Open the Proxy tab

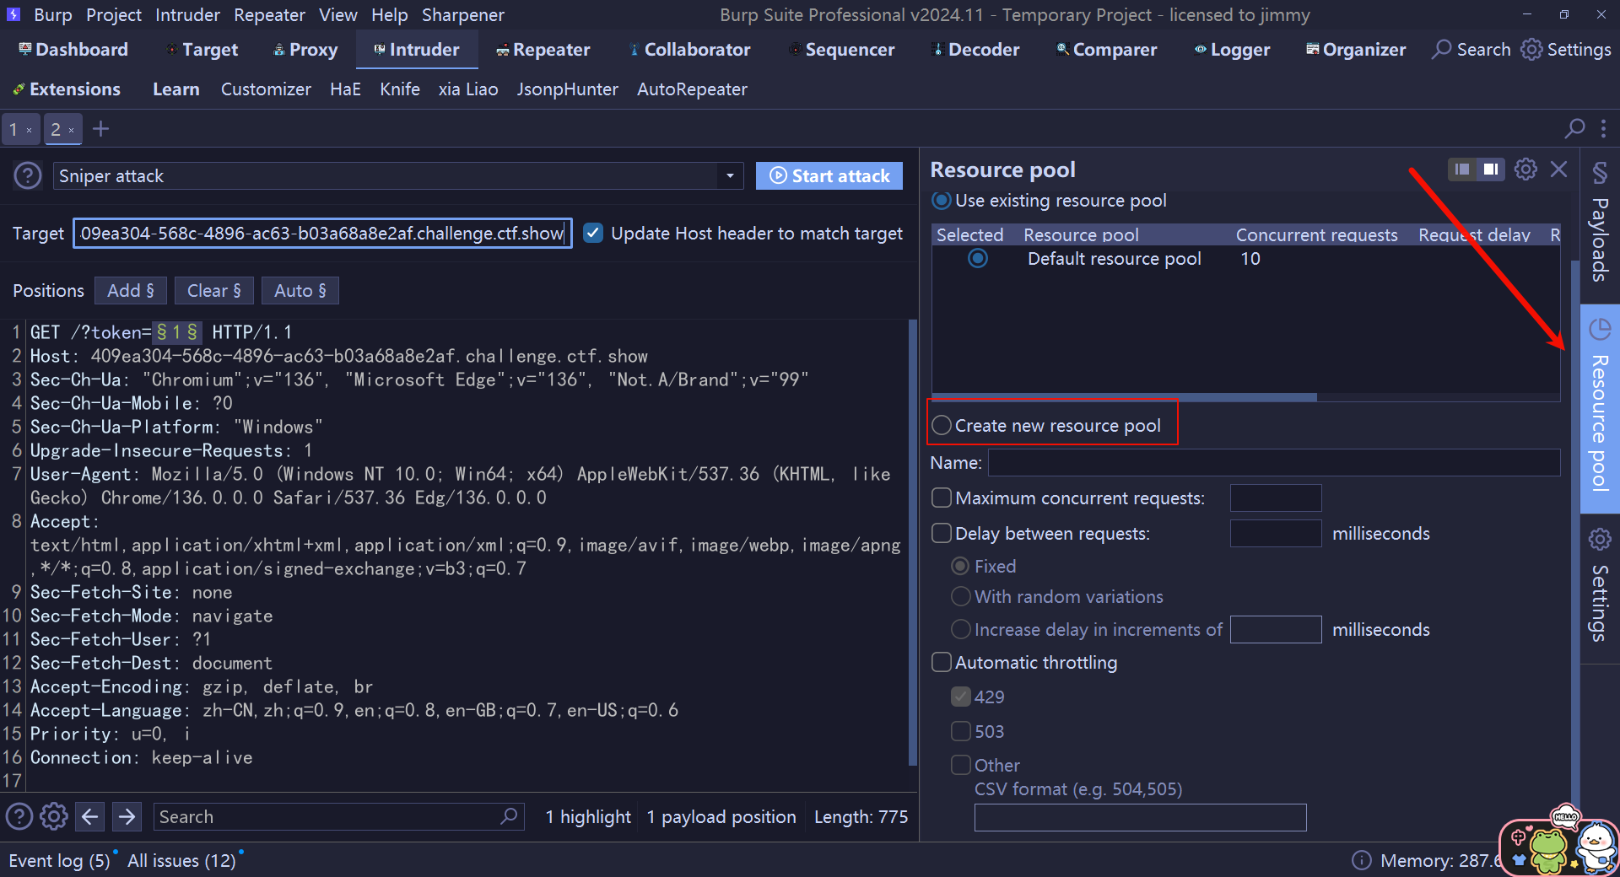(x=305, y=50)
